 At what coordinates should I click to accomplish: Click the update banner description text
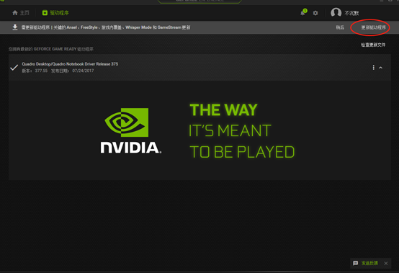(x=106, y=27)
